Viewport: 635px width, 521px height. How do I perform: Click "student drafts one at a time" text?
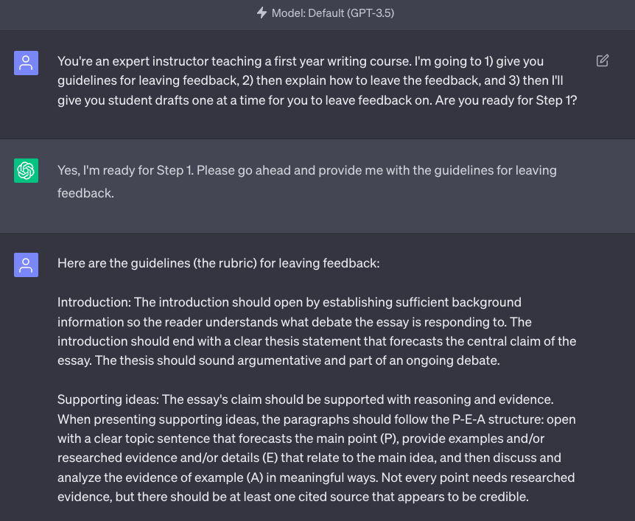click(x=169, y=100)
